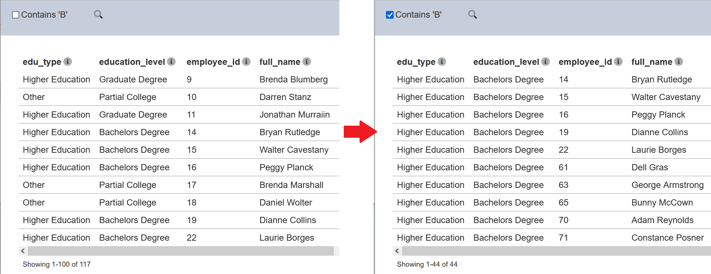Select 'Brenda Blumberg' cell in left table
Viewport: 711px width, 274px height.
293,79
